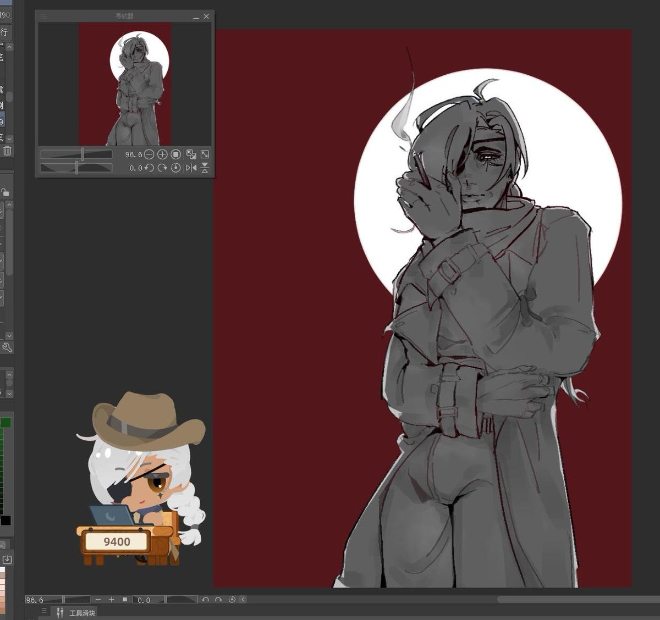
Task: Reset Navigator zoom to 100 percent
Action: (176, 154)
